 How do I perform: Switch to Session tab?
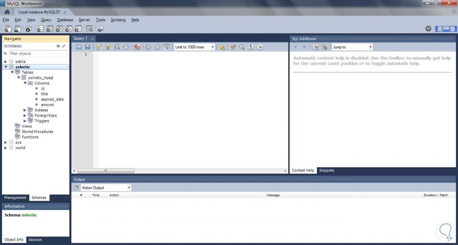click(35, 240)
